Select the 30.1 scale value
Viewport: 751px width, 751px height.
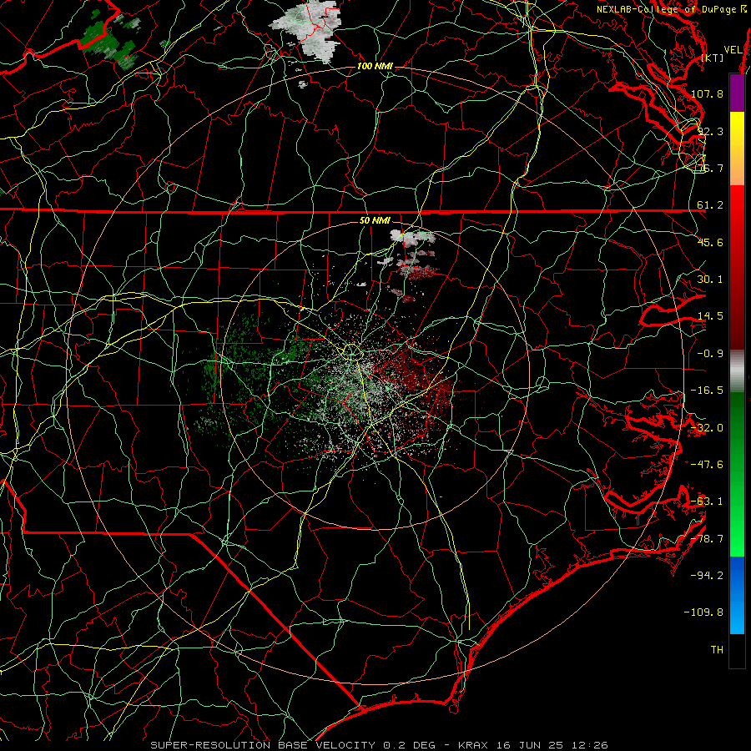[710, 280]
